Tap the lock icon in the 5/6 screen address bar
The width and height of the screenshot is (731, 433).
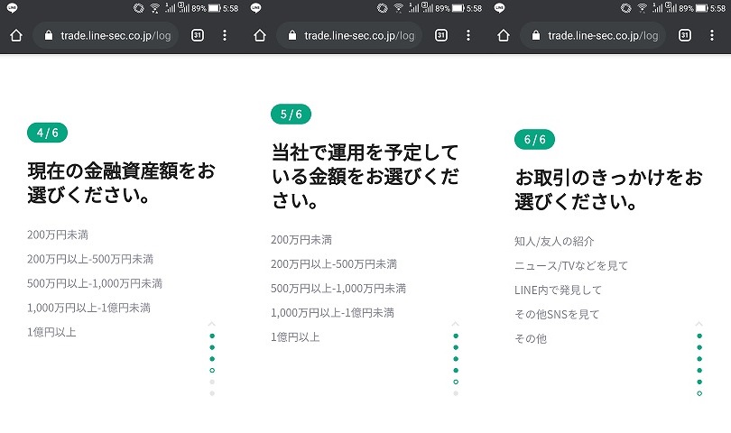pos(292,35)
